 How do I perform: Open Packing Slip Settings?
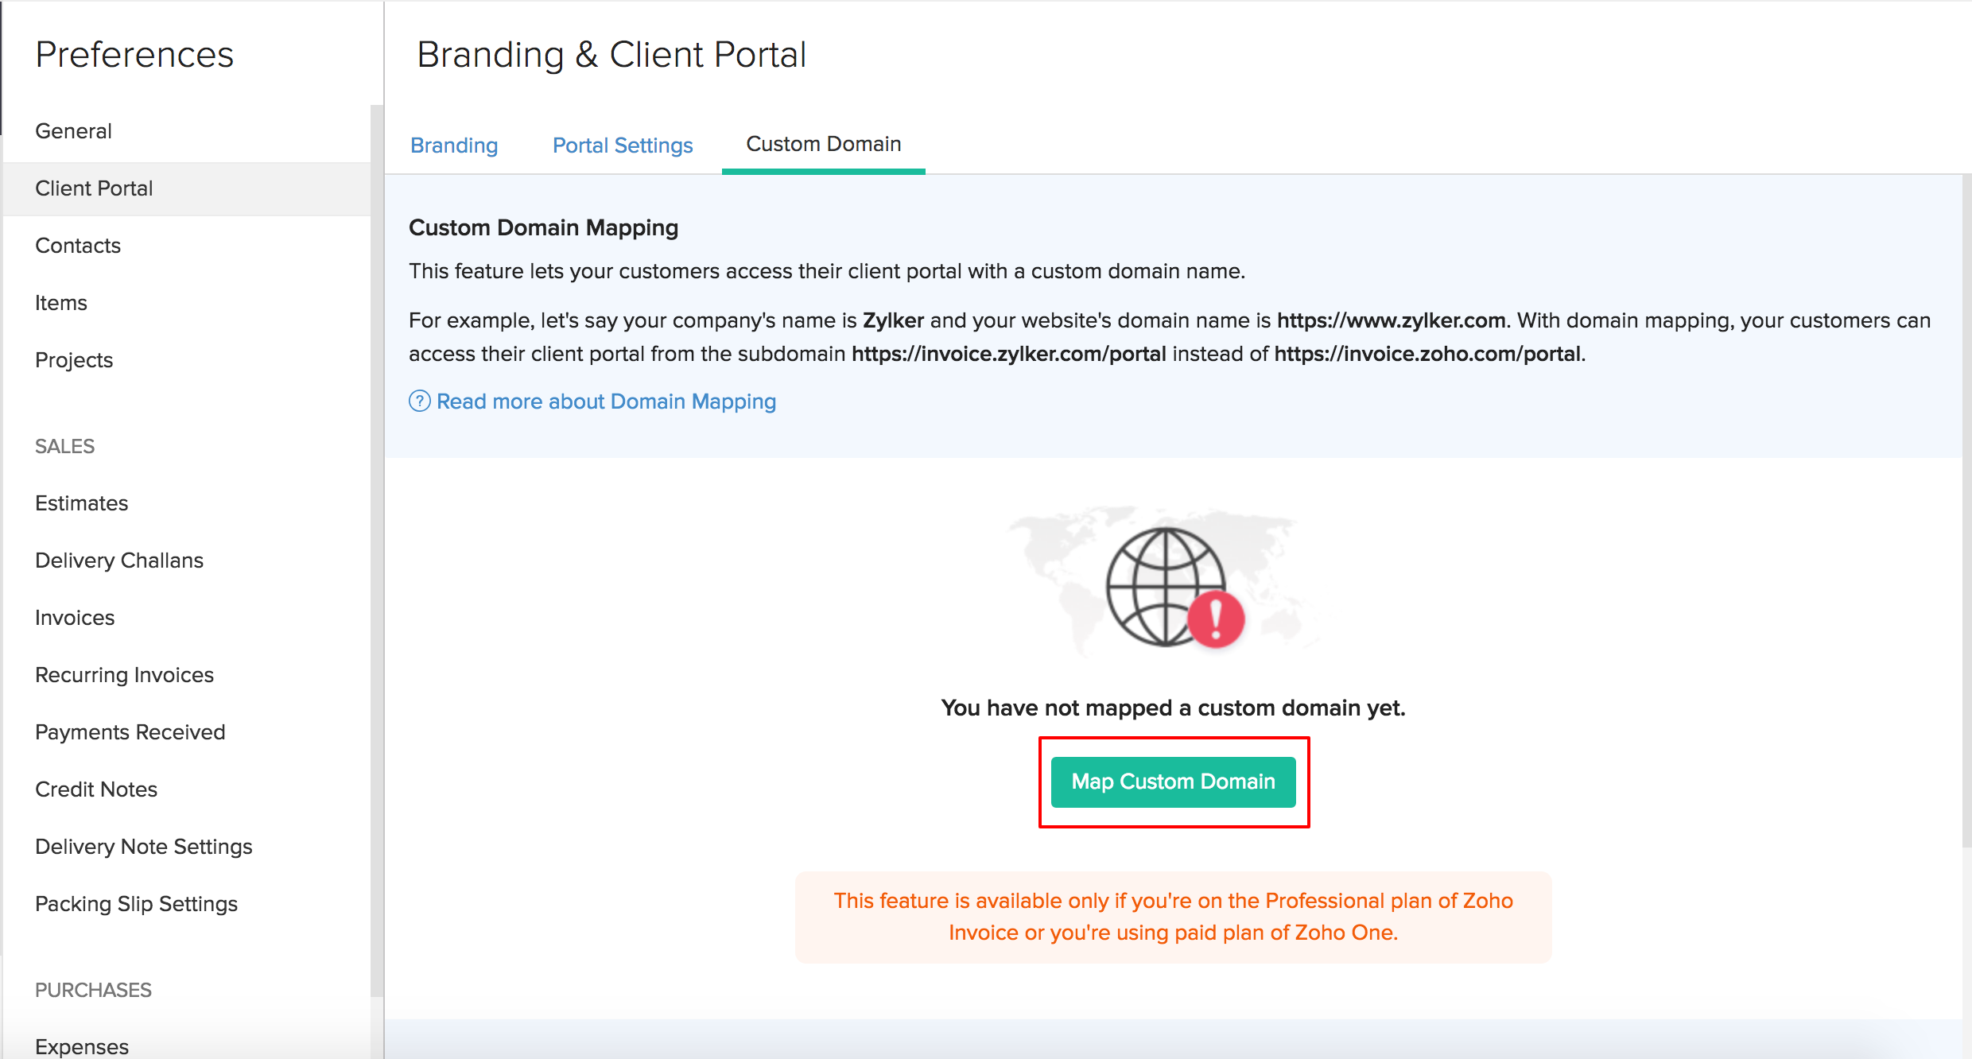tap(136, 904)
